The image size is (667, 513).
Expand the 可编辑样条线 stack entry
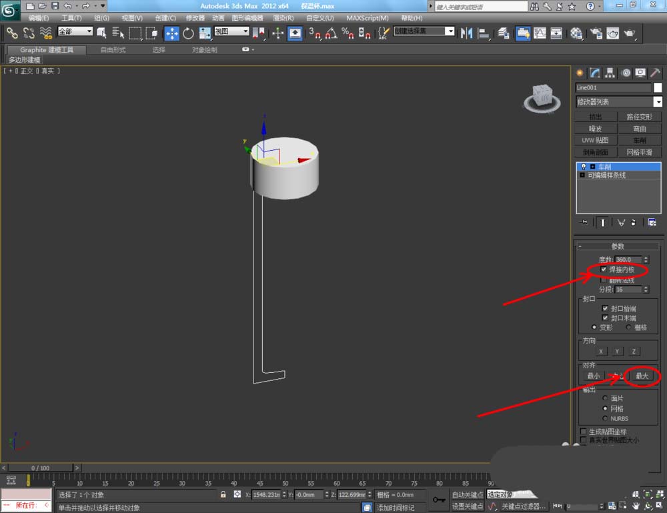582,175
